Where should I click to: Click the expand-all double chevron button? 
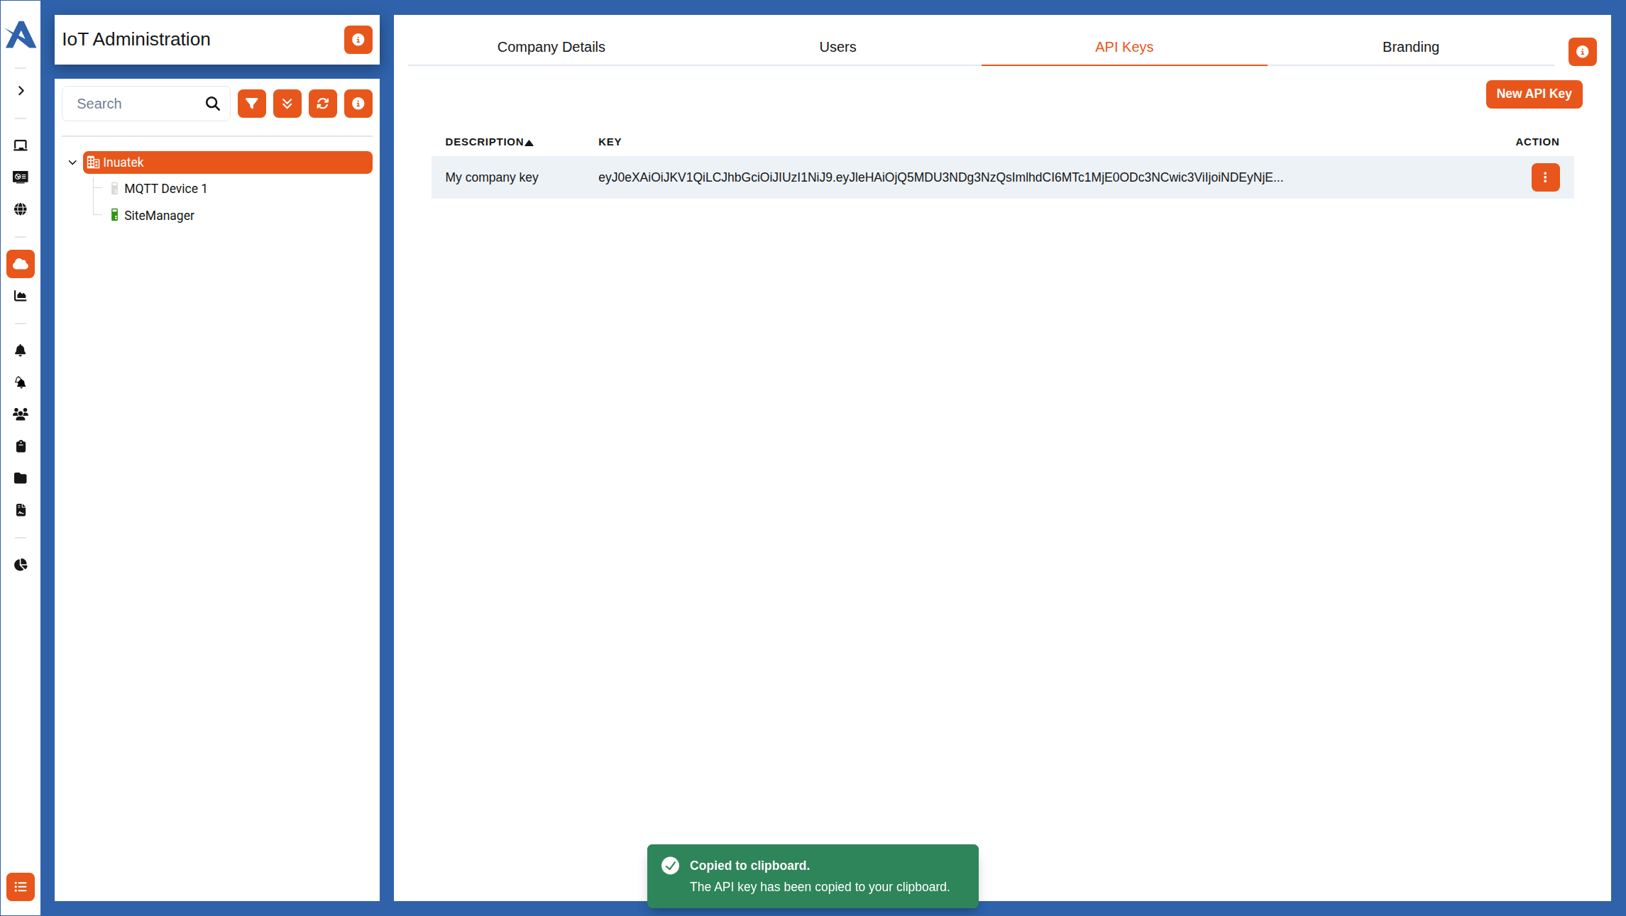[x=287, y=104]
